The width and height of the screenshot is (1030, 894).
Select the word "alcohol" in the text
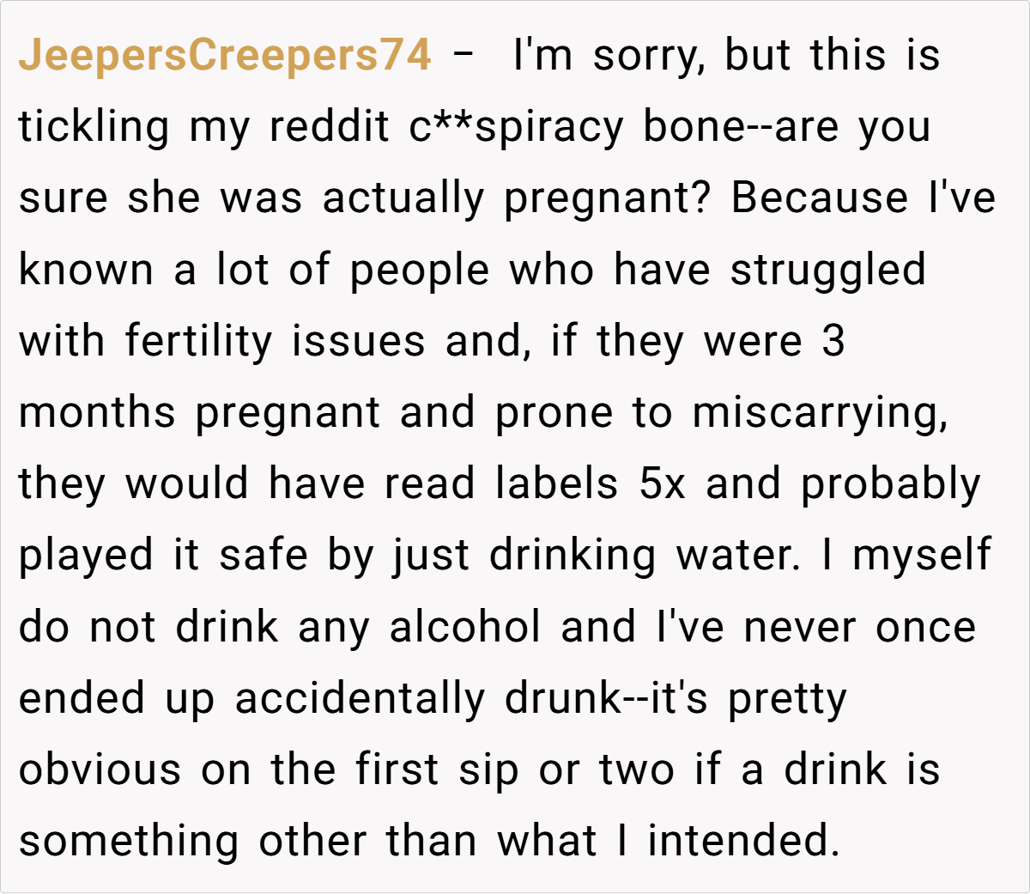tap(465, 626)
